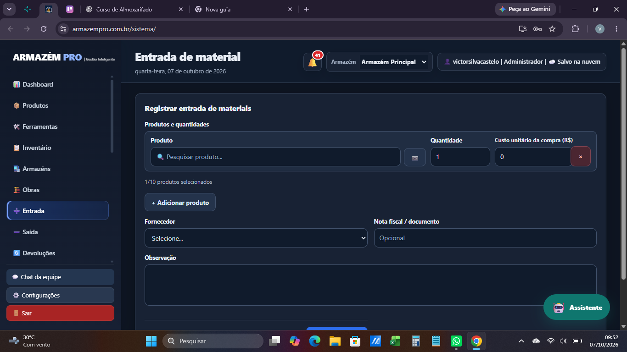Show hidden system tray icons chevron
The image size is (627, 352).
(x=521, y=341)
